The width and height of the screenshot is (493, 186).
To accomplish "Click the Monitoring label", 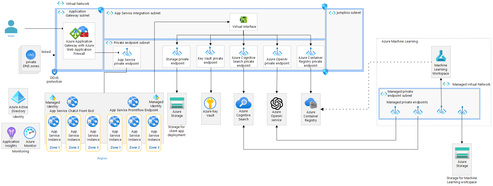I will pos(21,151).
